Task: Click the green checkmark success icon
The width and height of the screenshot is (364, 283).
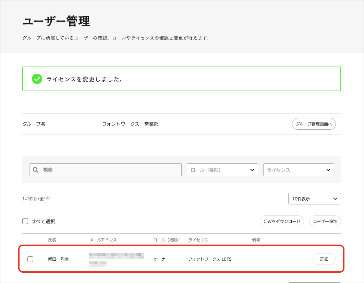Action: click(x=37, y=79)
